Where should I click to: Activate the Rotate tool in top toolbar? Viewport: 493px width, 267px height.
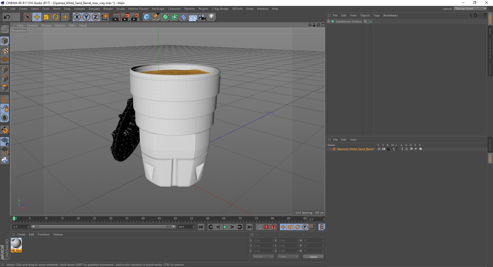[x=55, y=17]
